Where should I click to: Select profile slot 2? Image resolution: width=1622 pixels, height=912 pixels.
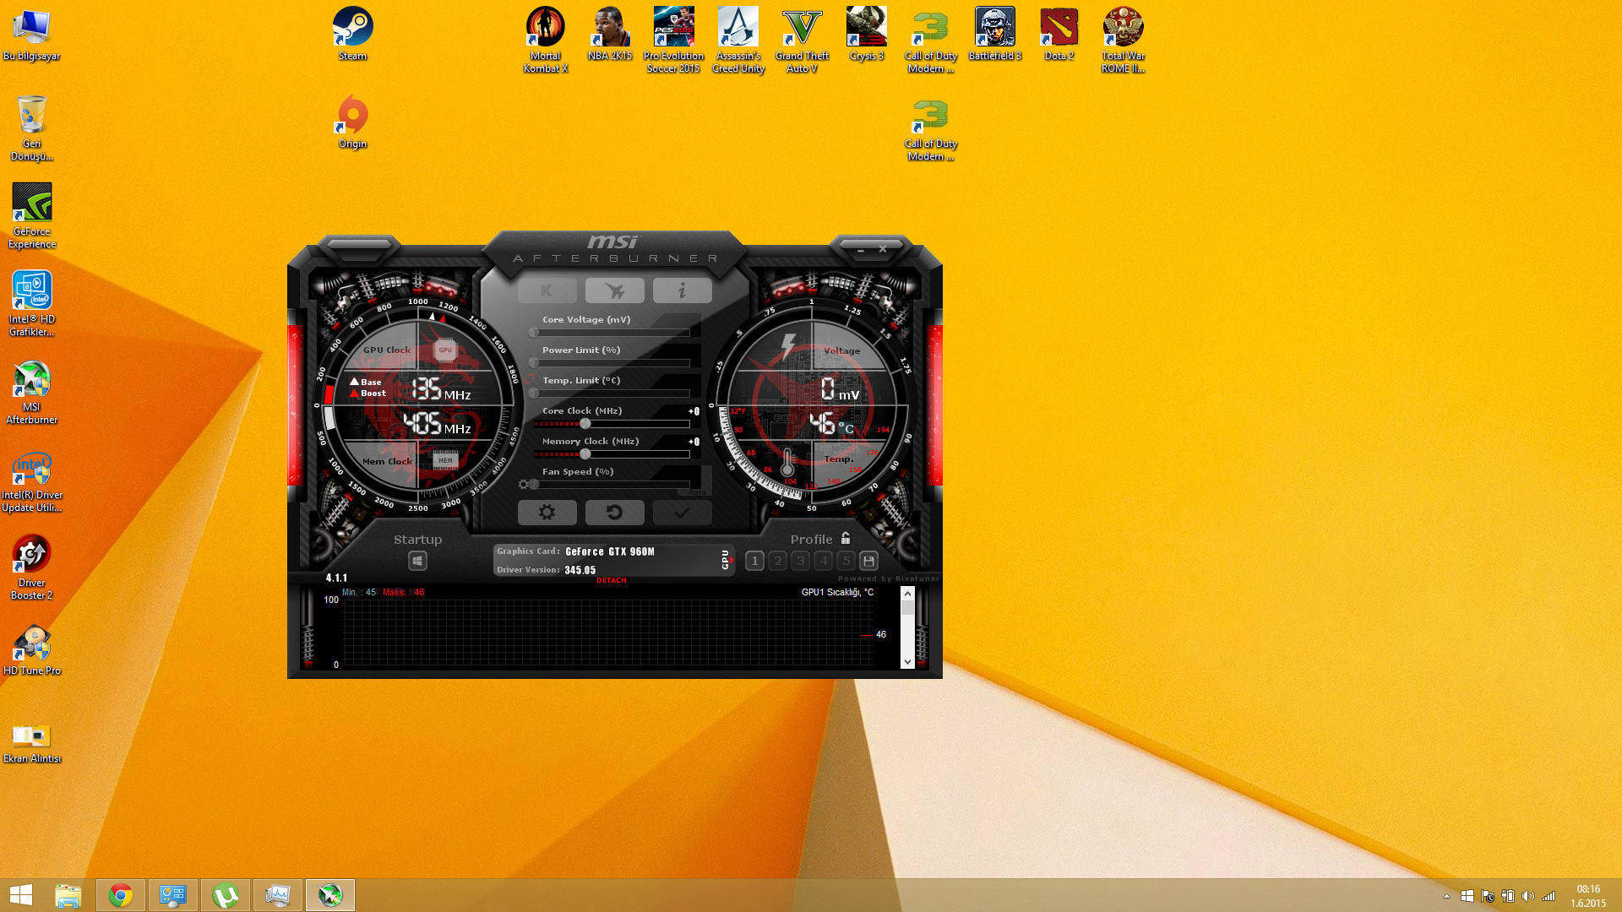click(x=777, y=561)
